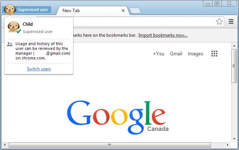Click the manager people icon
Screen dimensions: 239x150
pos(10,44)
